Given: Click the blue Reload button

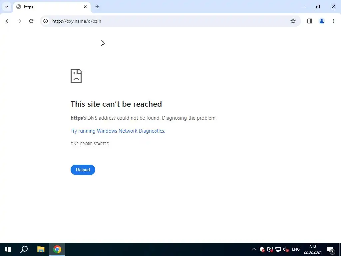Looking at the screenshot, I should coord(83,170).
